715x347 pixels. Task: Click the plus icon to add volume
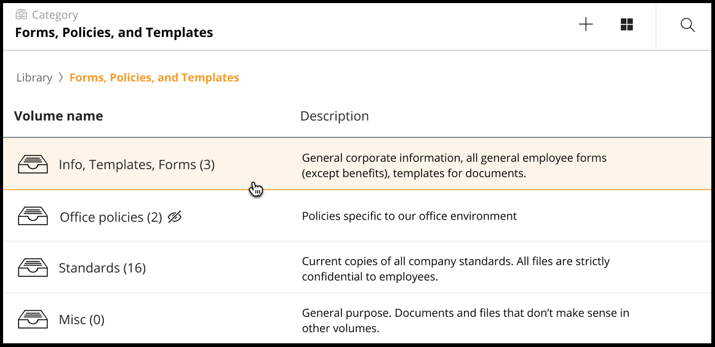(x=586, y=25)
